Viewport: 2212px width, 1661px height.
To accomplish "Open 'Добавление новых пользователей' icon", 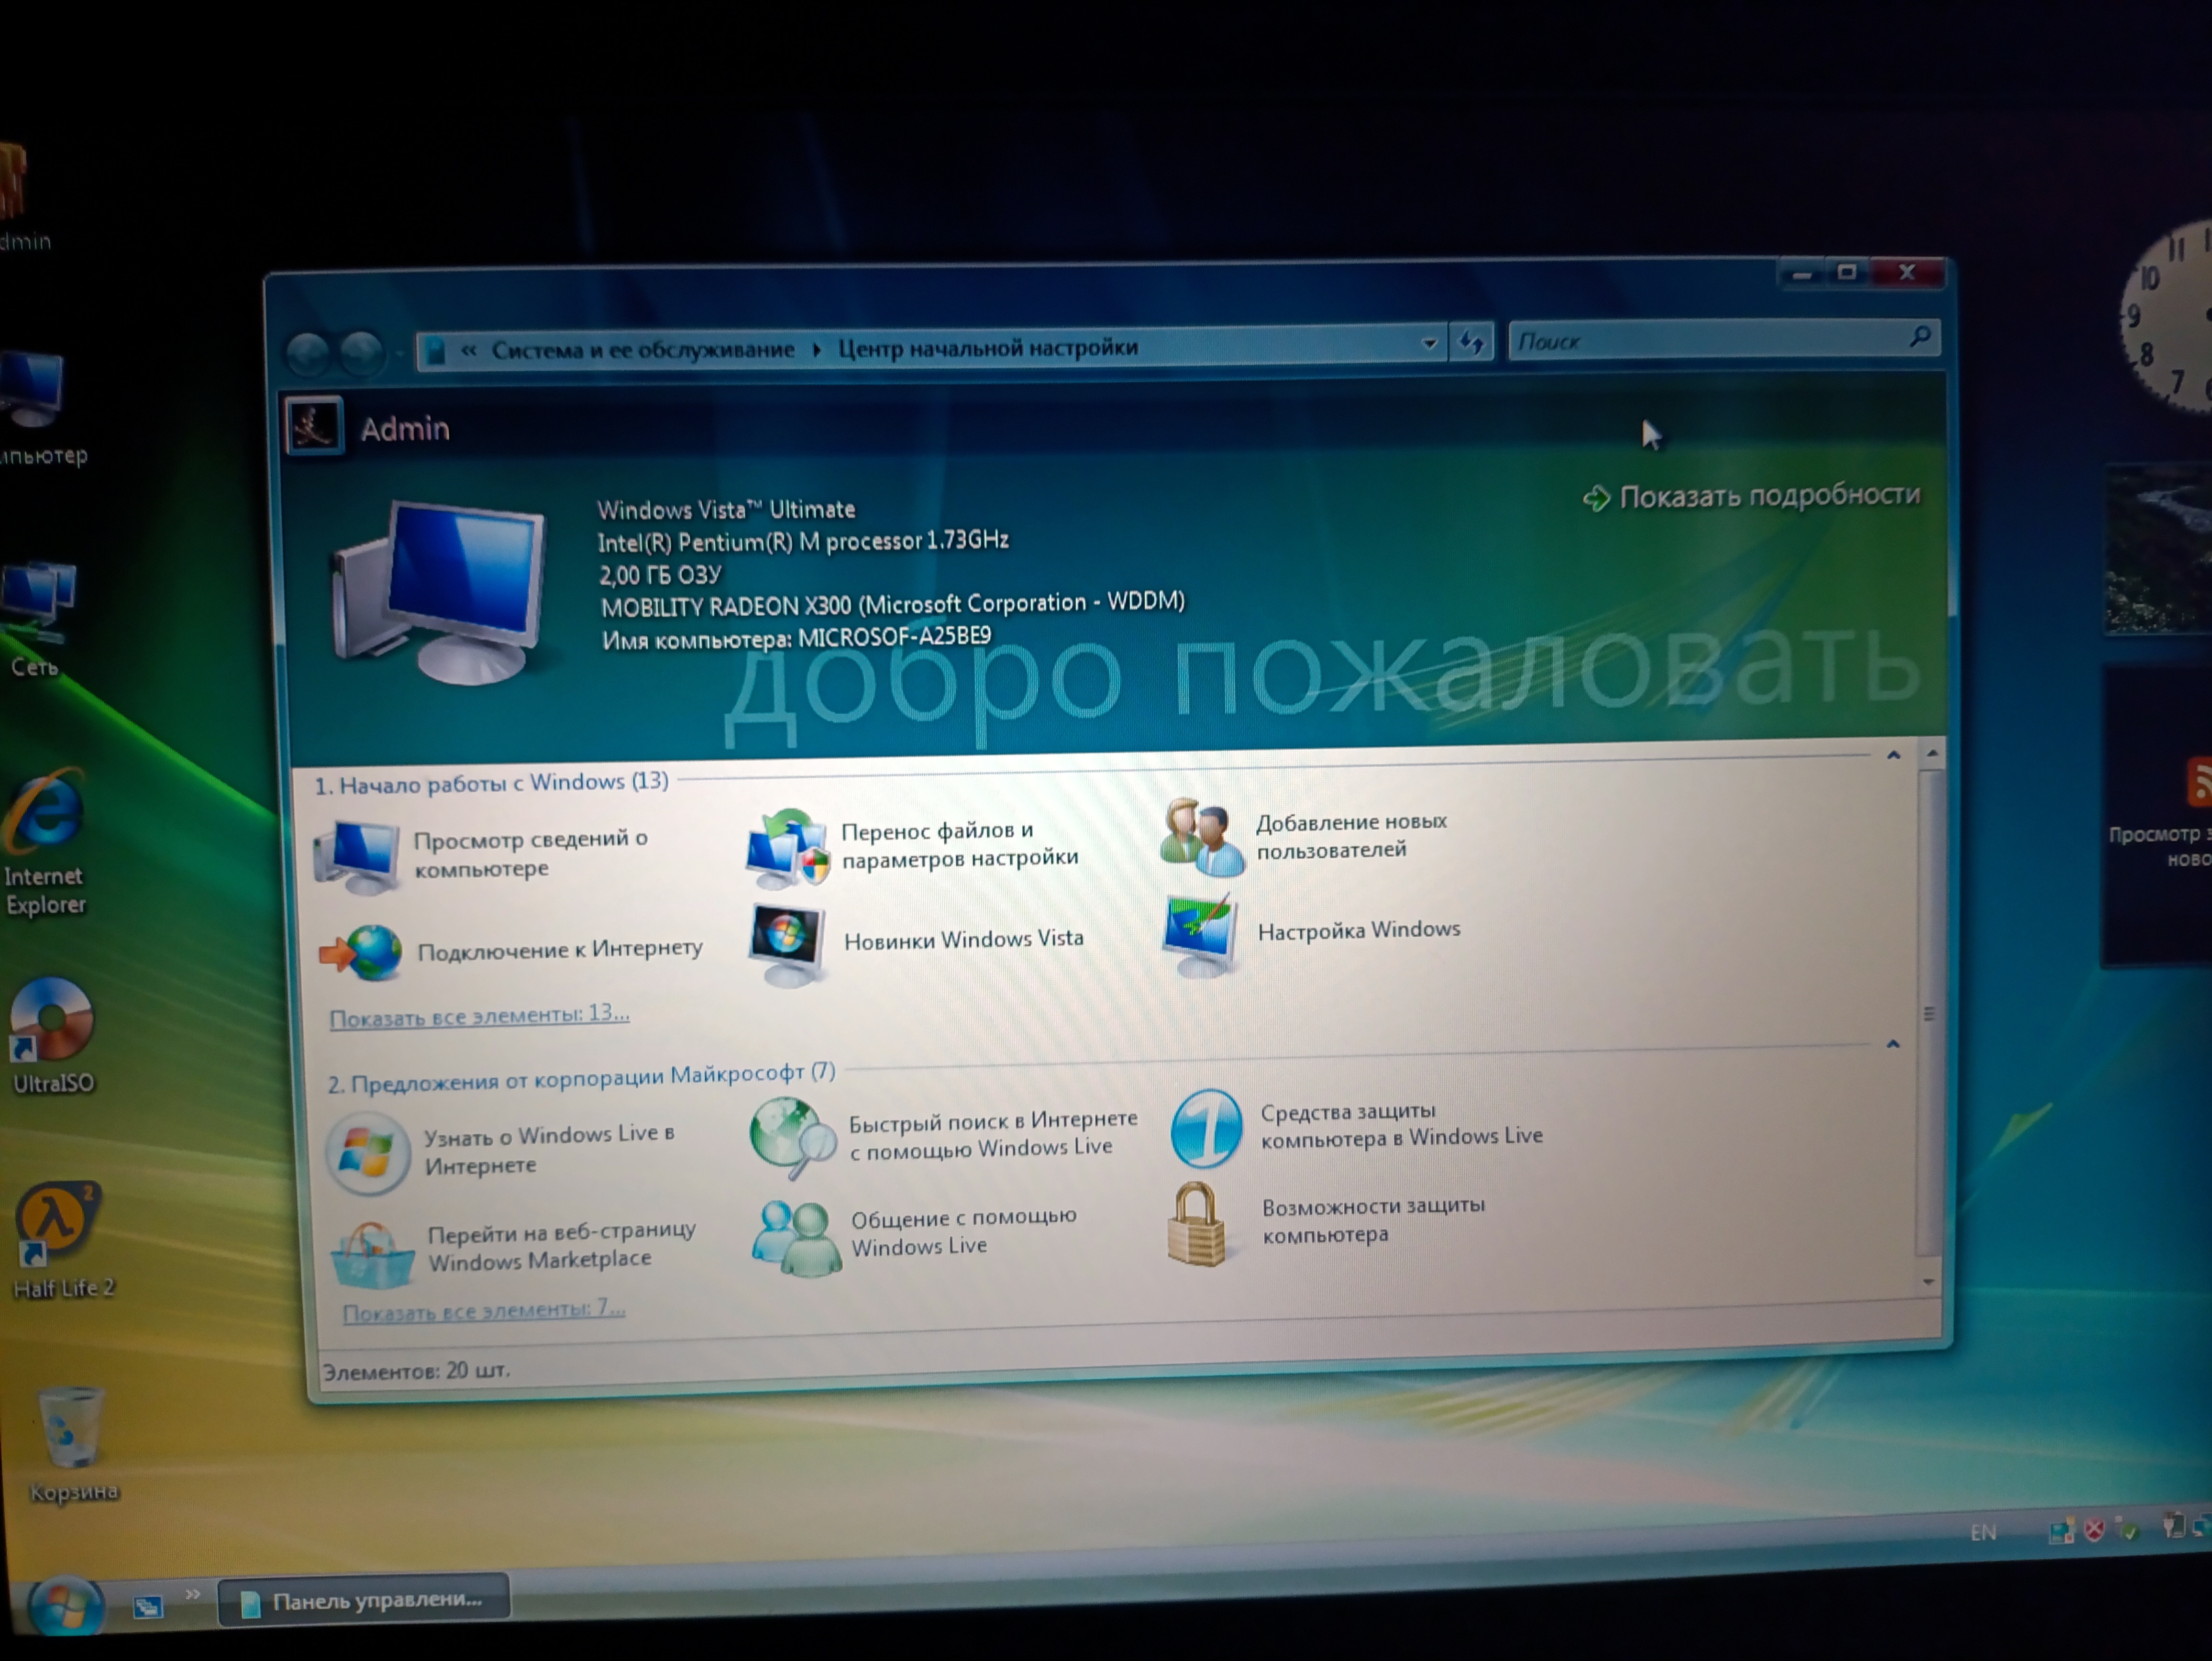I will (1202, 838).
